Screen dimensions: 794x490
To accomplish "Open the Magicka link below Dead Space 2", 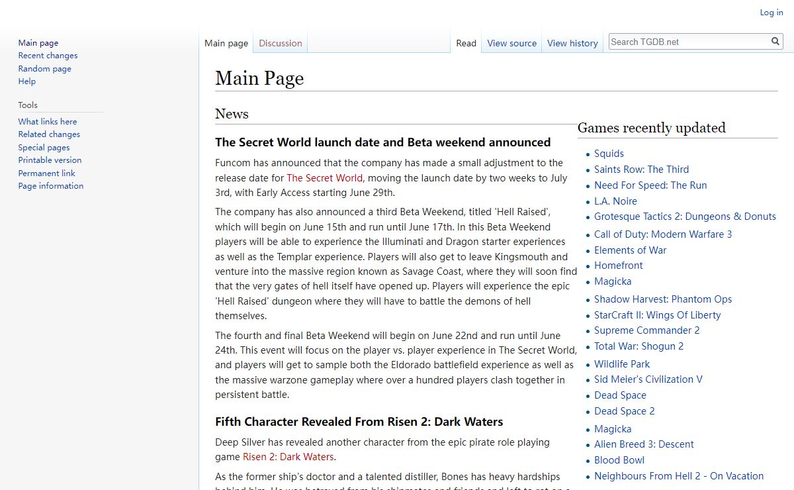I will (613, 429).
